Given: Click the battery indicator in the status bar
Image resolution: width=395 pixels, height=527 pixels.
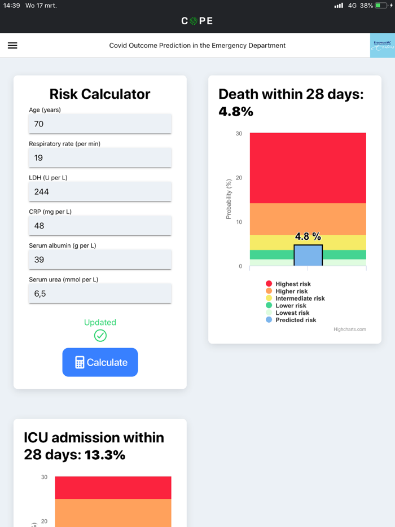Looking at the screenshot, I should pos(380,5).
